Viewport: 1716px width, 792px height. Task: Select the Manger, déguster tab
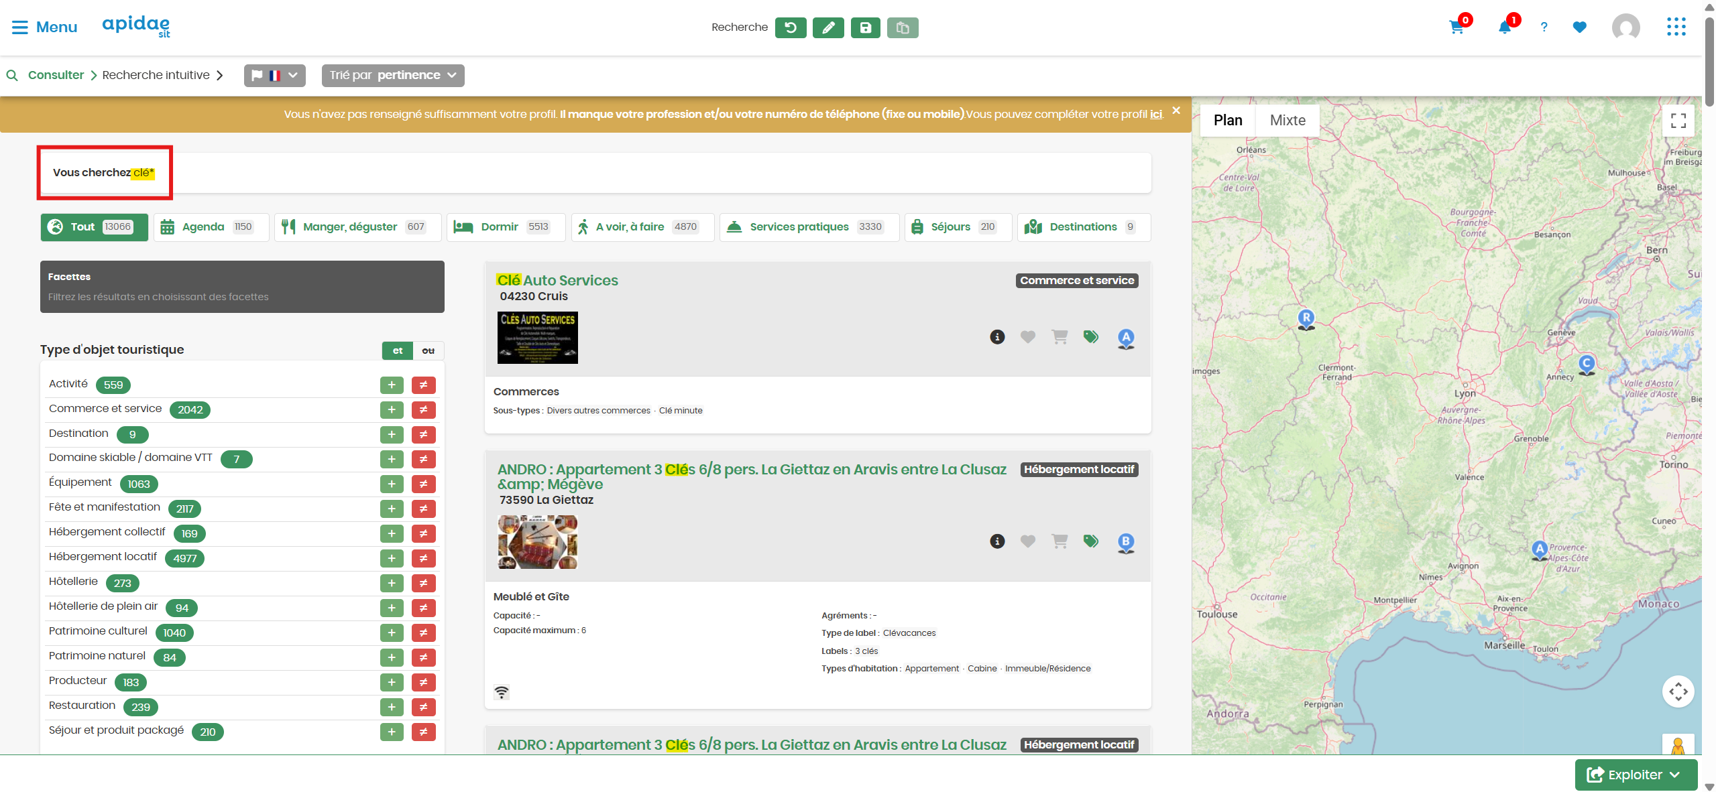[357, 226]
